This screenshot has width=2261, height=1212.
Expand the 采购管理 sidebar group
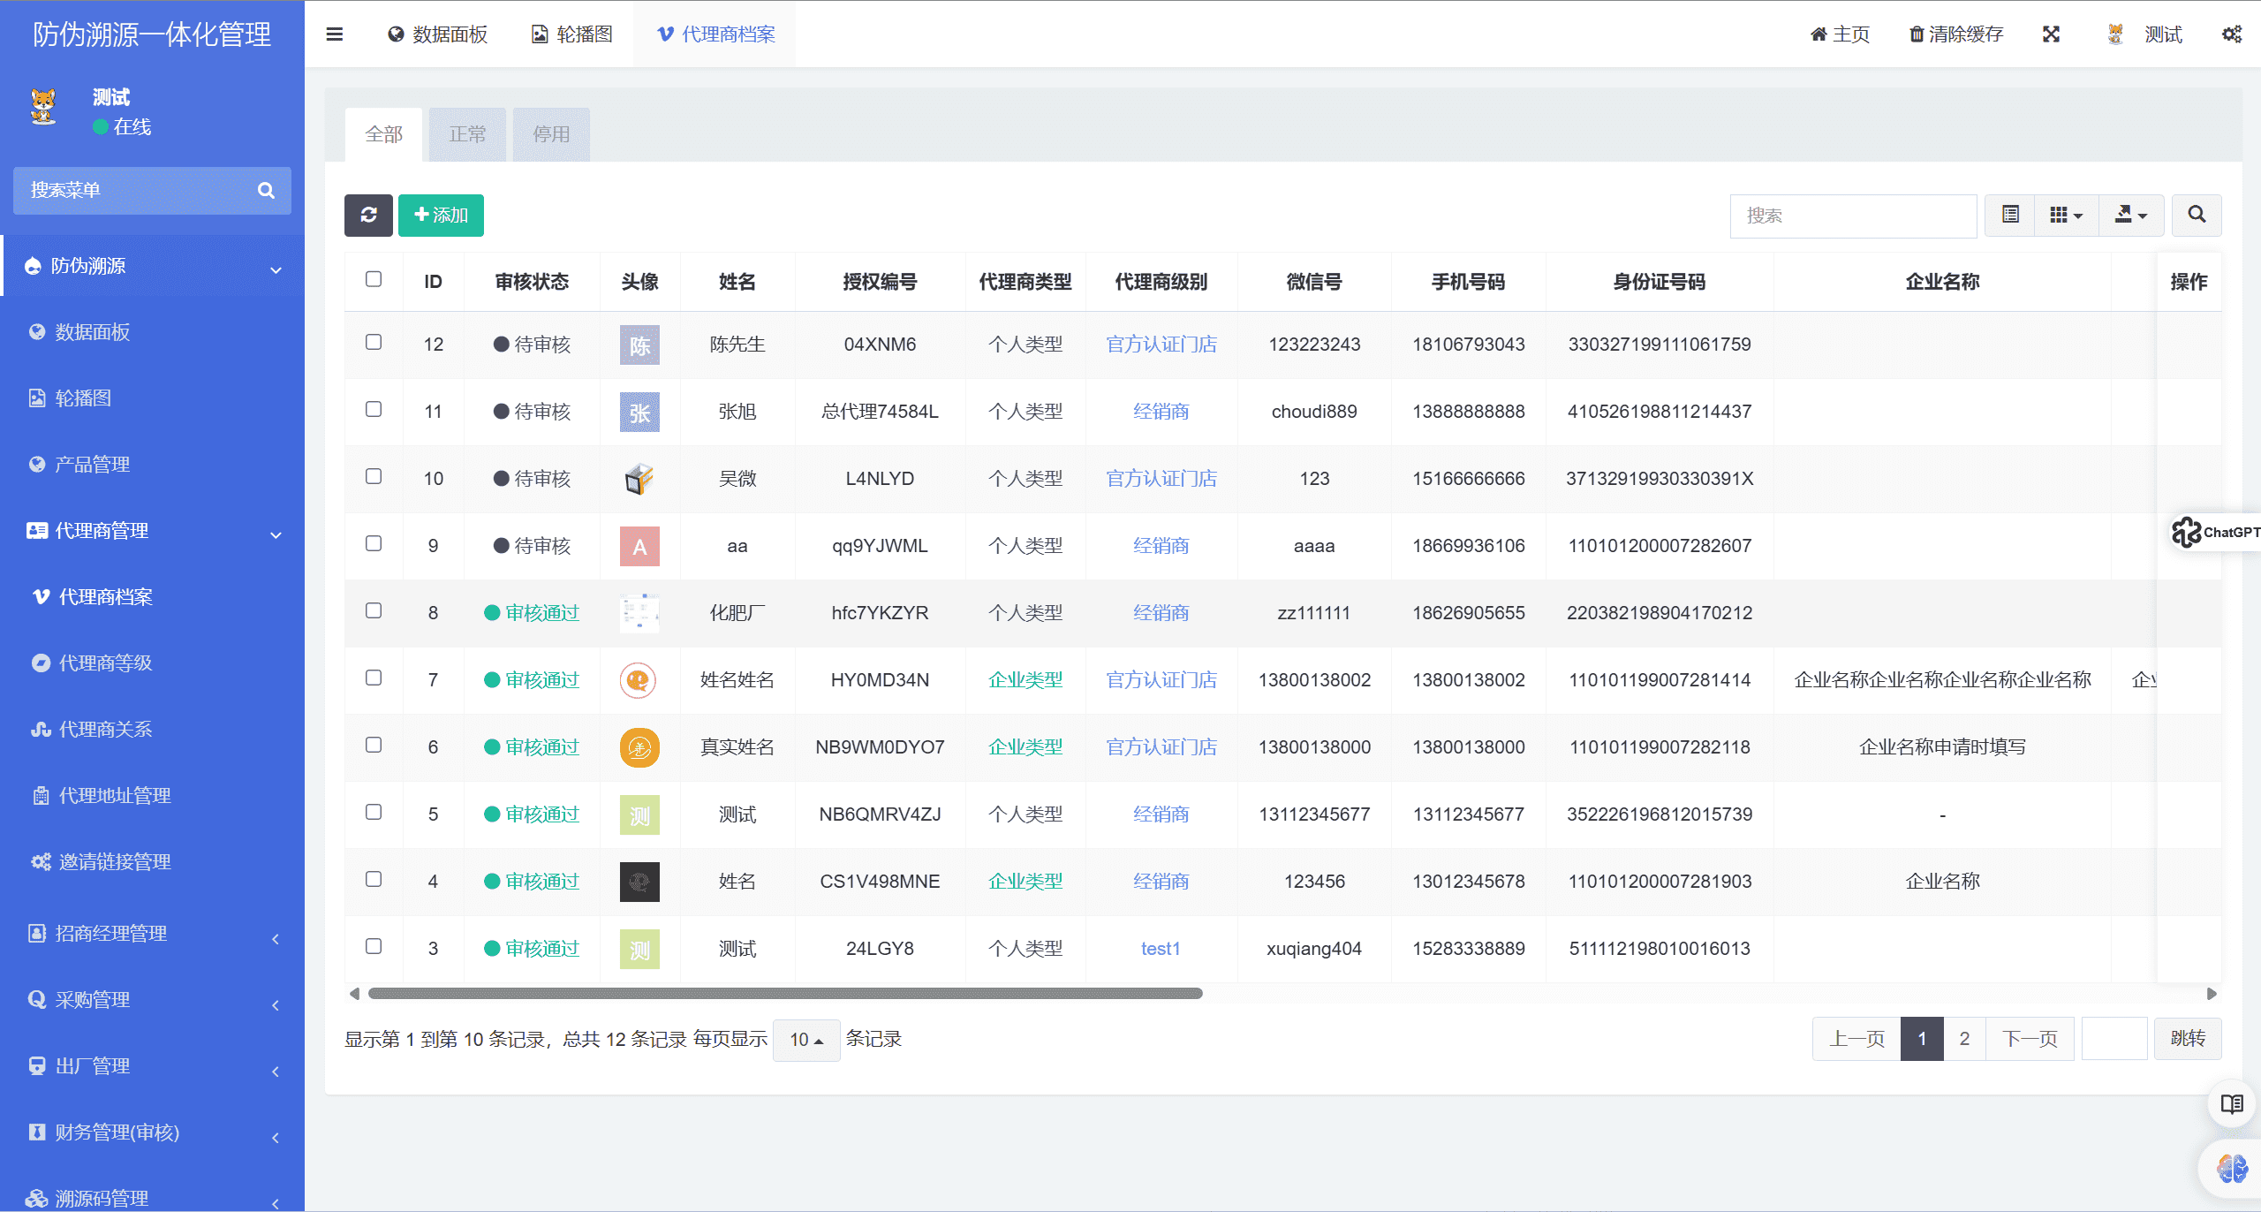[152, 1000]
